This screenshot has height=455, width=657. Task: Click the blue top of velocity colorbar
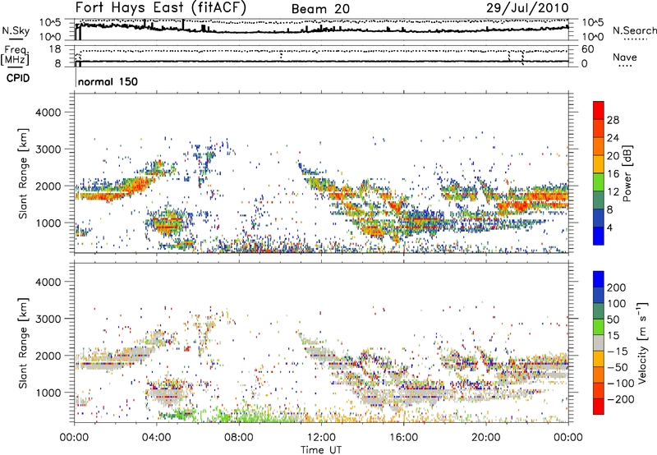pyautogui.click(x=599, y=279)
